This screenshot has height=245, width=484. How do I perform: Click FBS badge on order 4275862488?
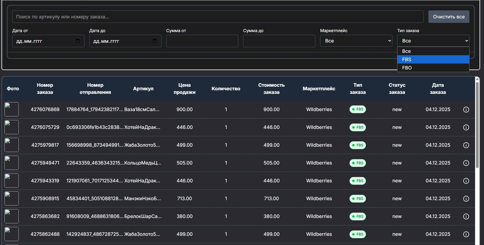[358, 234]
